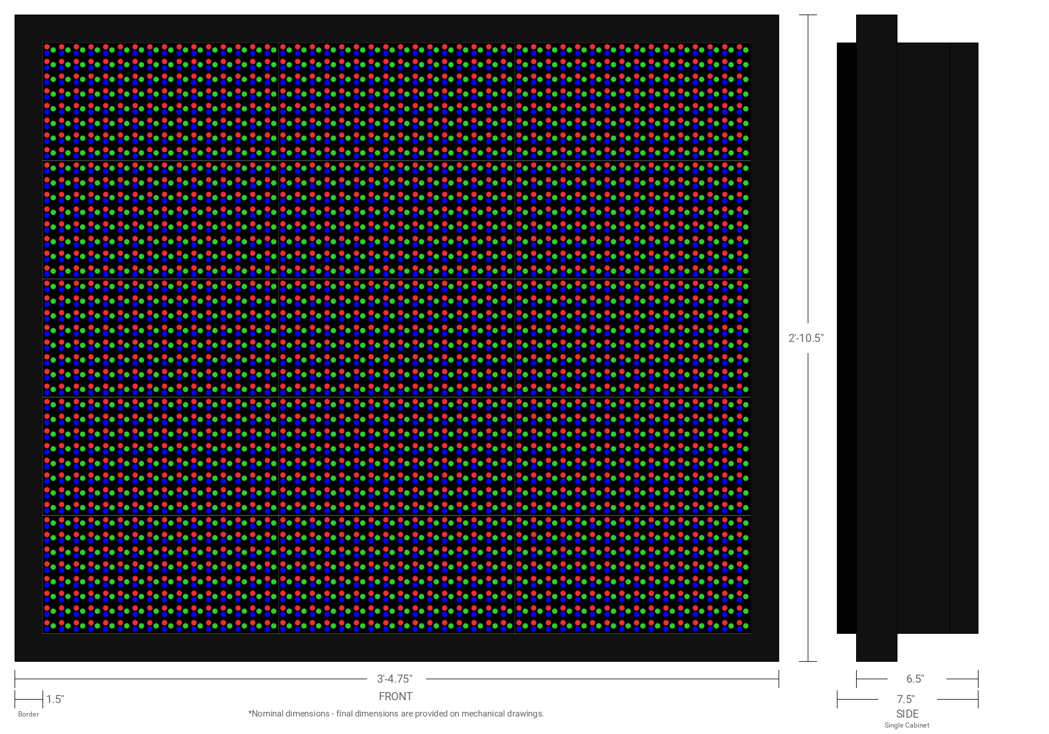Select the front LED panel display
This screenshot has height=734, width=1049.
397,338
